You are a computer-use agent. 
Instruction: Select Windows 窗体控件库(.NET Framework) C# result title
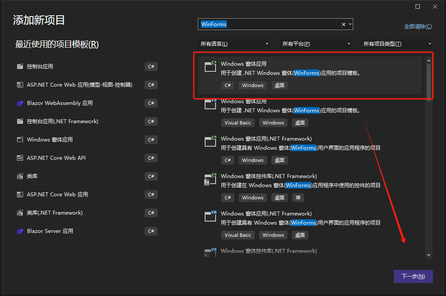pyautogui.click(x=269, y=176)
